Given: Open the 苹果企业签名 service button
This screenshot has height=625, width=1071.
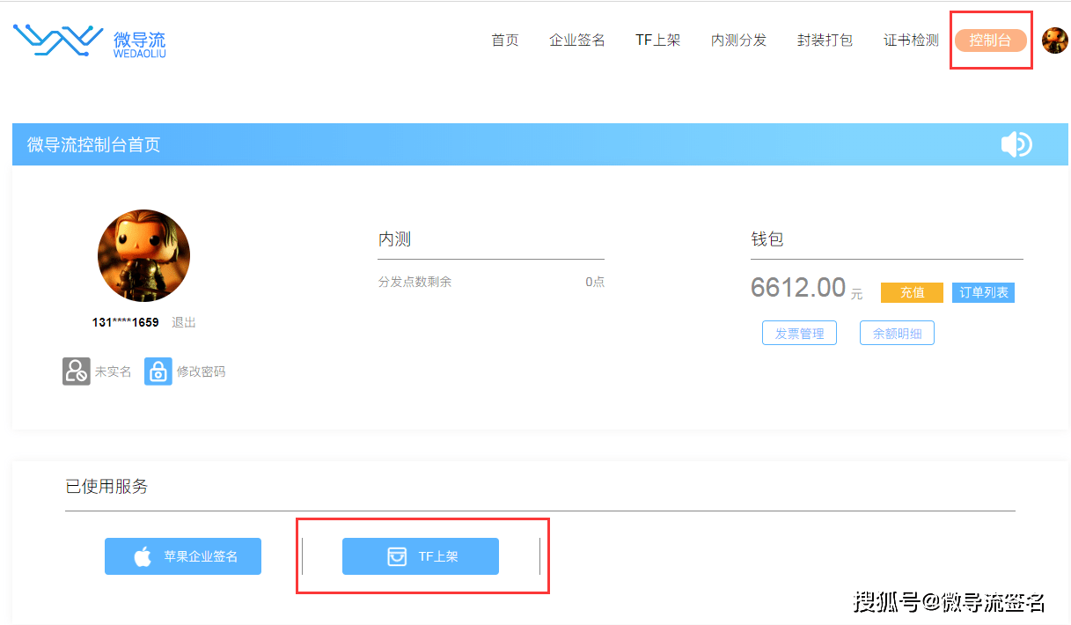Looking at the screenshot, I should pyautogui.click(x=183, y=556).
